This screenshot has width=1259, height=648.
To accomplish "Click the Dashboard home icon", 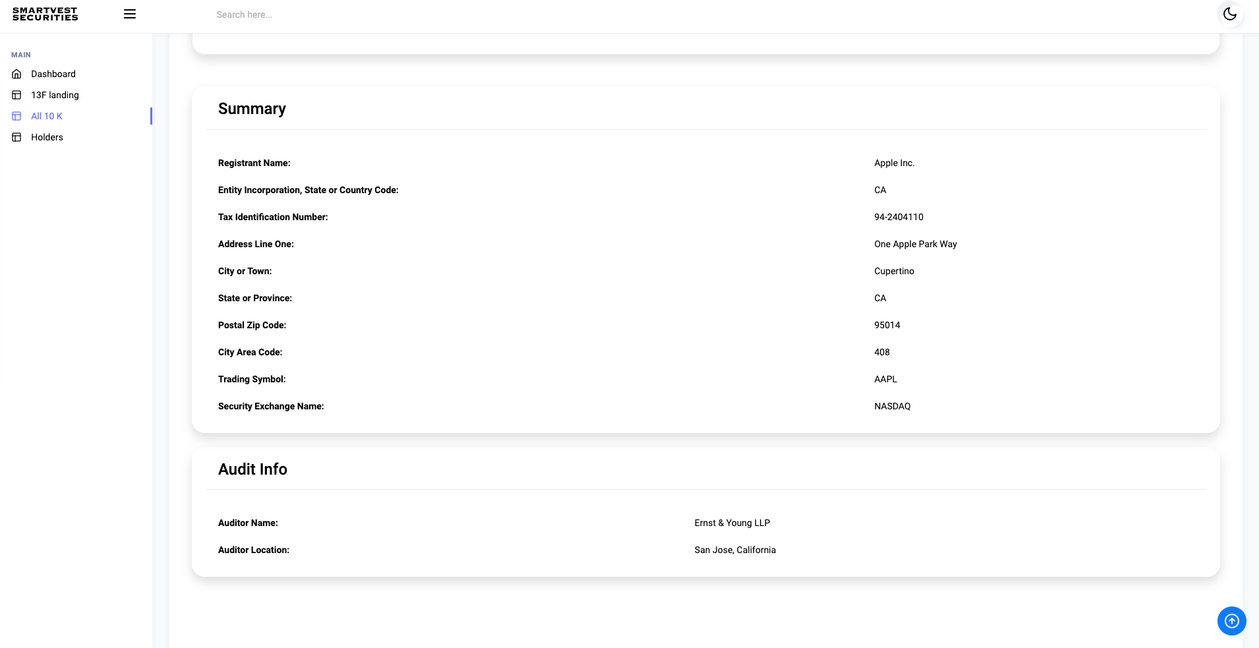I will tap(17, 74).
